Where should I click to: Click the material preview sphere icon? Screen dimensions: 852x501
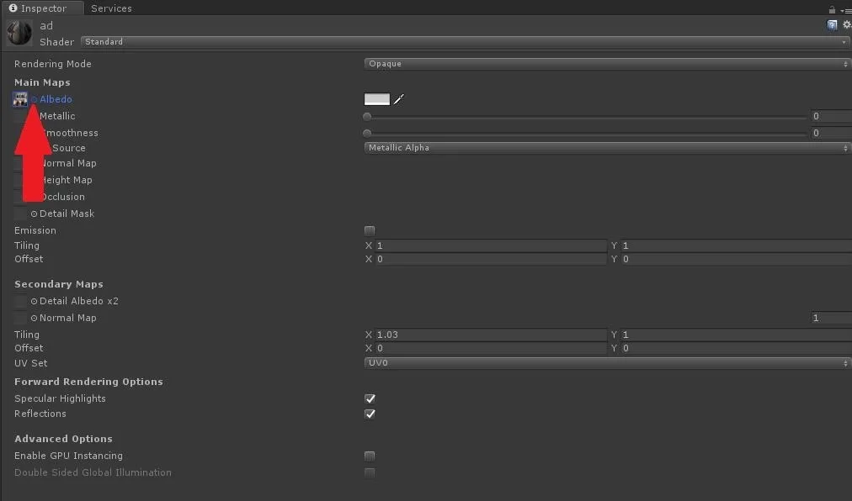pyautogui.click(x=19, y=33)
